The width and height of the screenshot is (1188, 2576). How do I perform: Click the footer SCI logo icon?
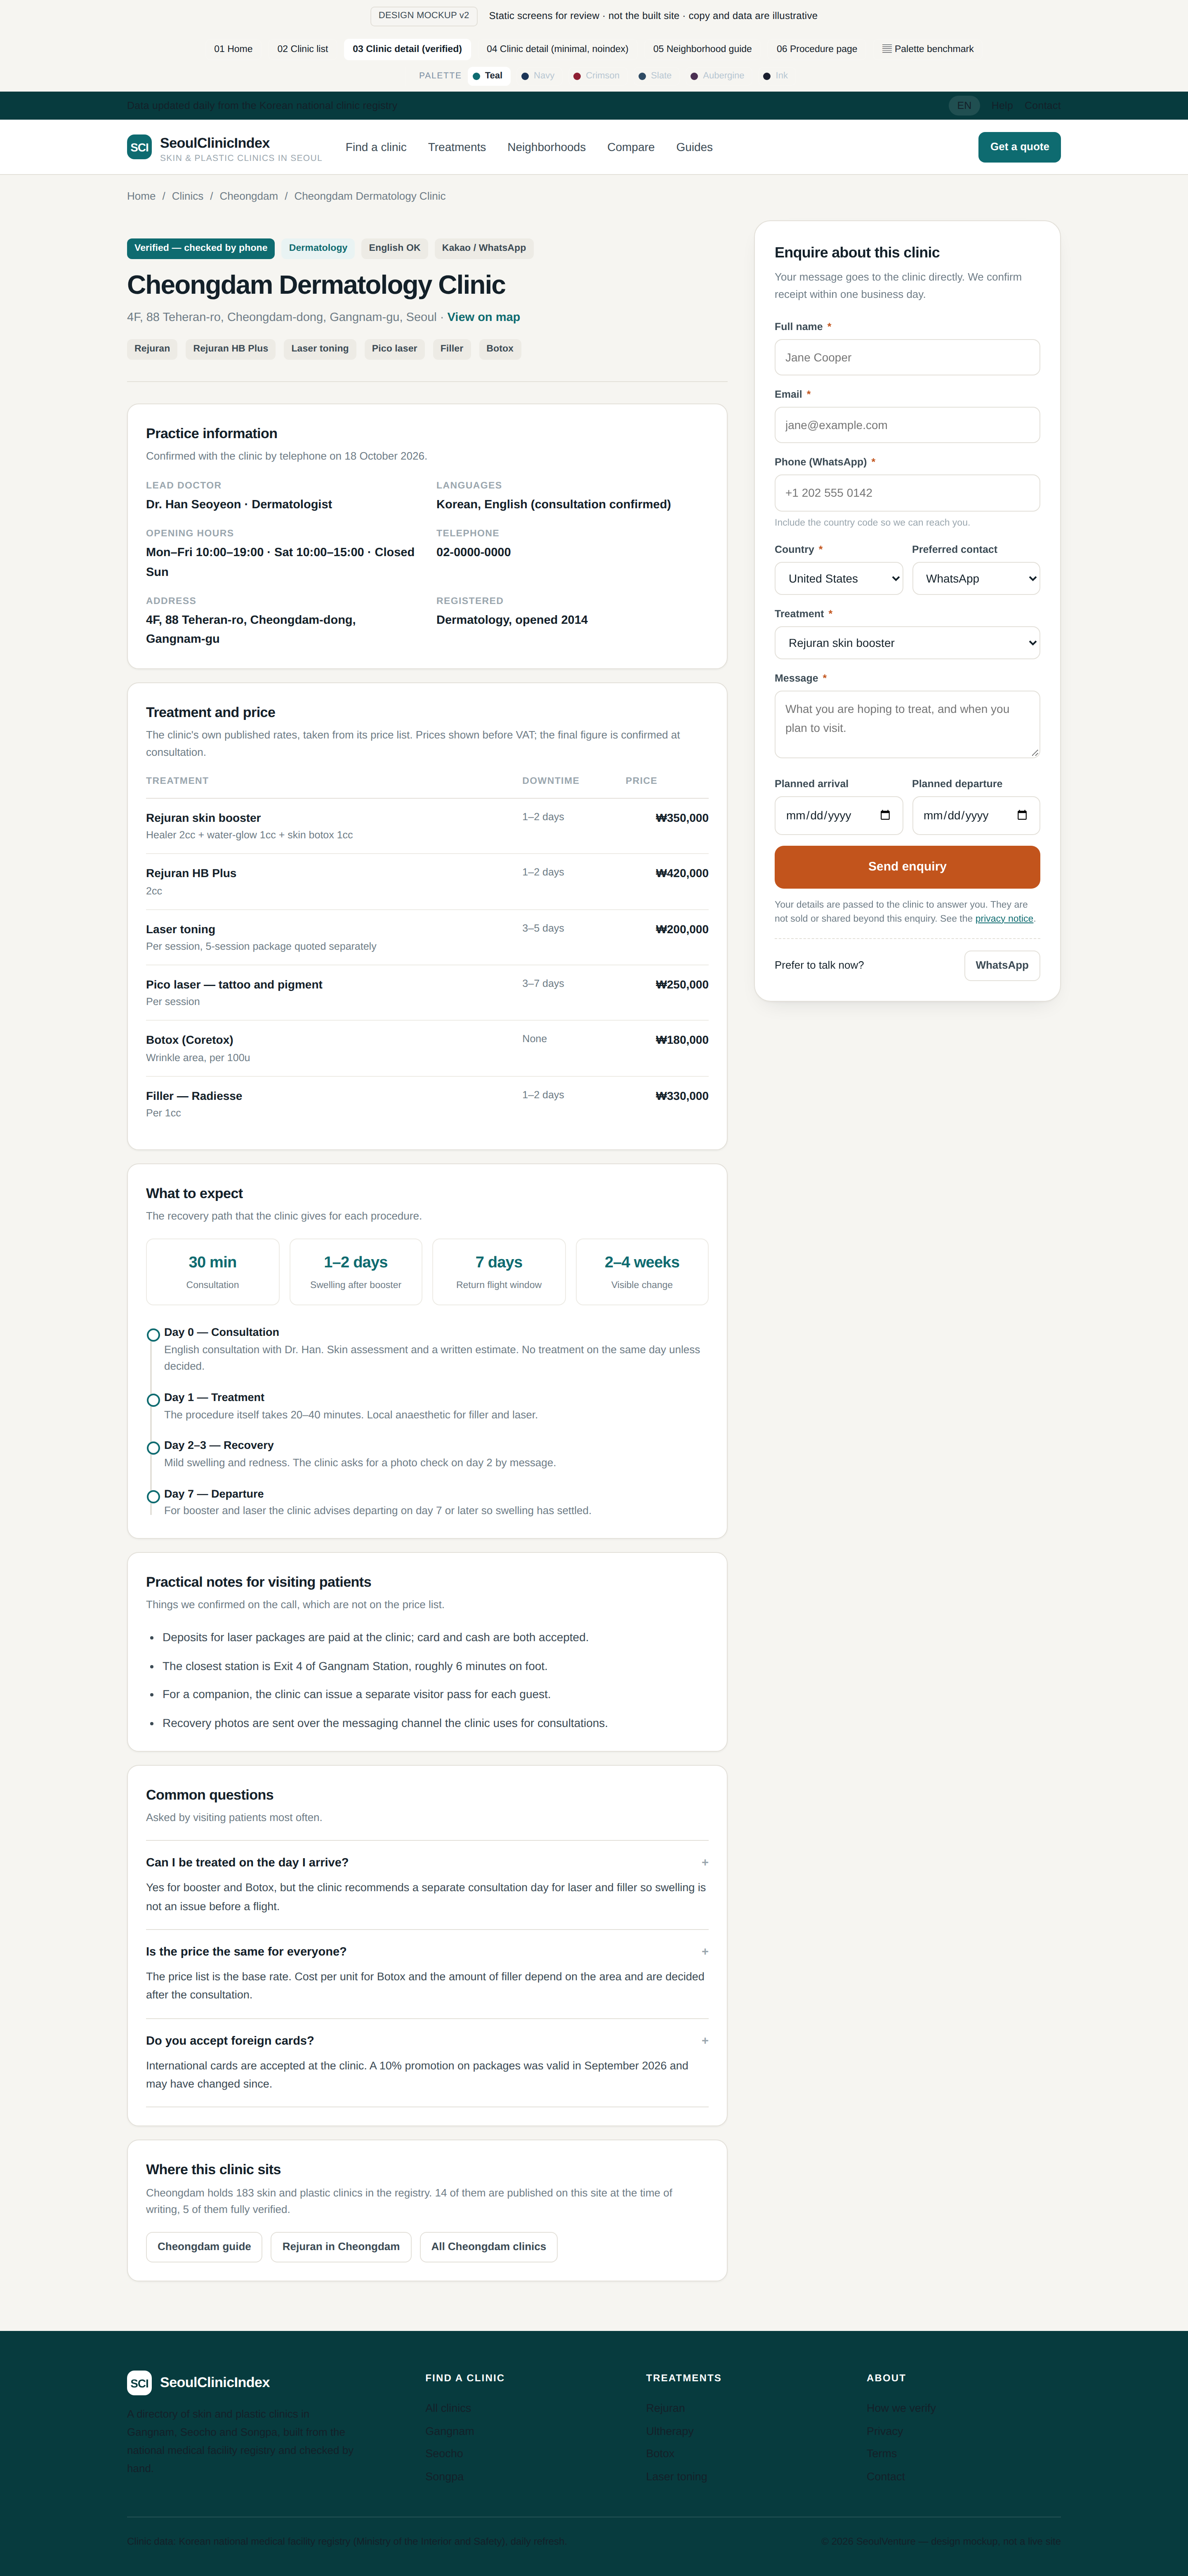point(139,2382)
